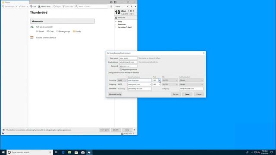
Task: Click the status bar activity icon
Action: [x=3, y=133]
